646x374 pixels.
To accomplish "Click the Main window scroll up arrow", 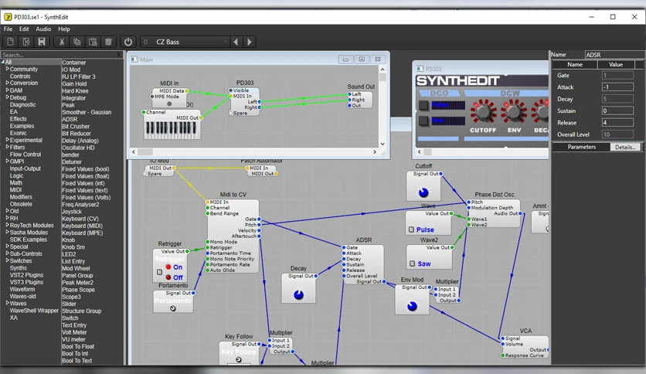I will (x=382, y=70).
